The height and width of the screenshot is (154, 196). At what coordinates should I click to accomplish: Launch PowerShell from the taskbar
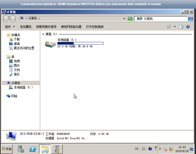pyautogui.click(x=33, y=149)
